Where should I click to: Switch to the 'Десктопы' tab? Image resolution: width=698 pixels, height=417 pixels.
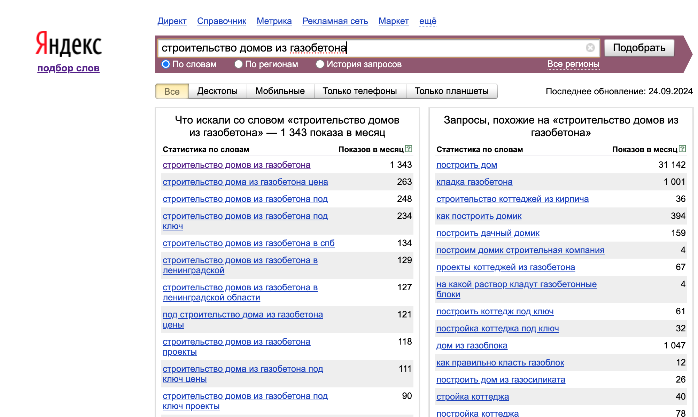[217, 91]
